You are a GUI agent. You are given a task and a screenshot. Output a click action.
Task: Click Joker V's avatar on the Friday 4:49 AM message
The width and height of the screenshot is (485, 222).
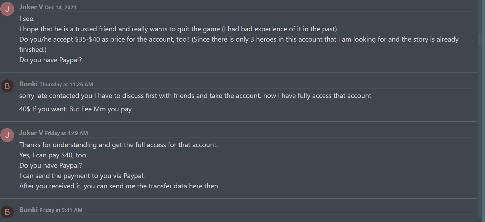click(x=7, y=135)
